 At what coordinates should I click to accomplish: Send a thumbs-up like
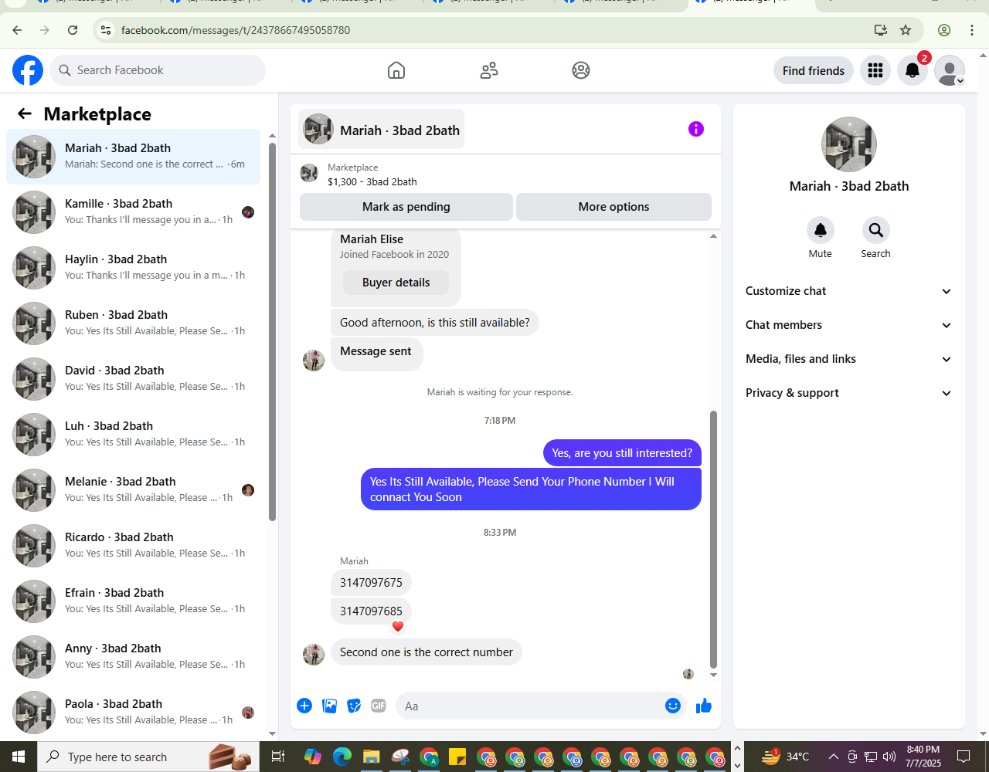703,706
